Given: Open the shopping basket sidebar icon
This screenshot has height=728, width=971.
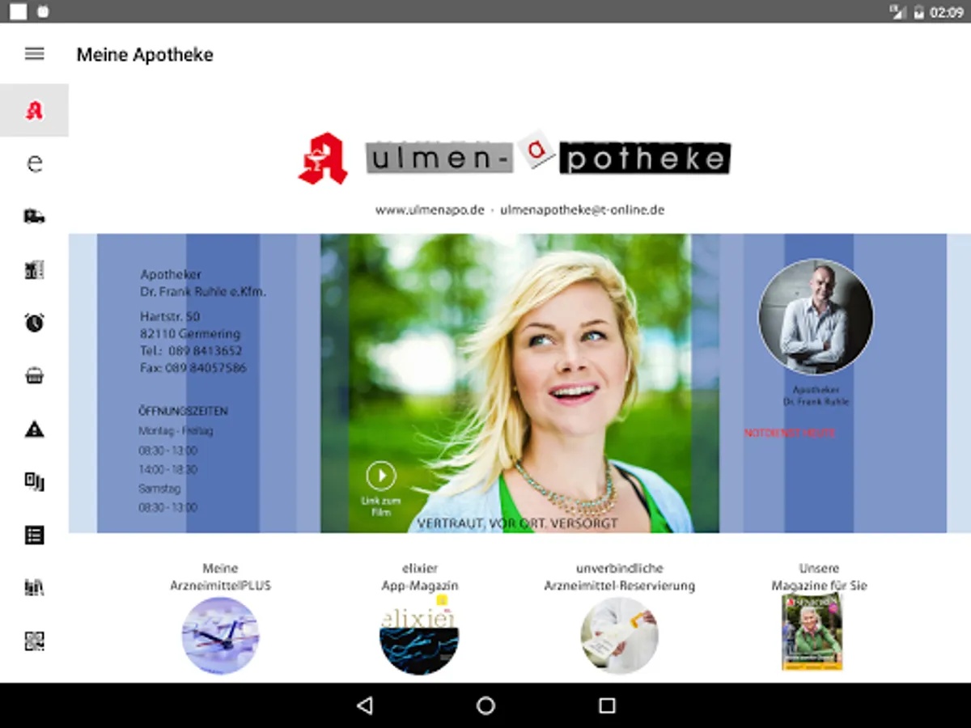Looking at the screenshot, I should tap(34, 376).
